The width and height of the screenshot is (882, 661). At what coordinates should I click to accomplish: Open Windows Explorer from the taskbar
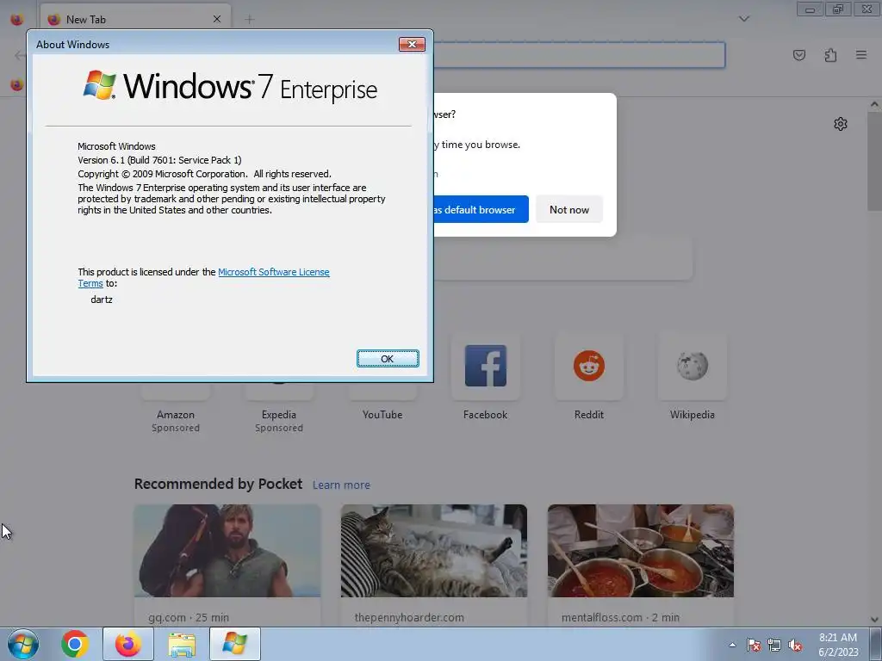coord(182,644)
